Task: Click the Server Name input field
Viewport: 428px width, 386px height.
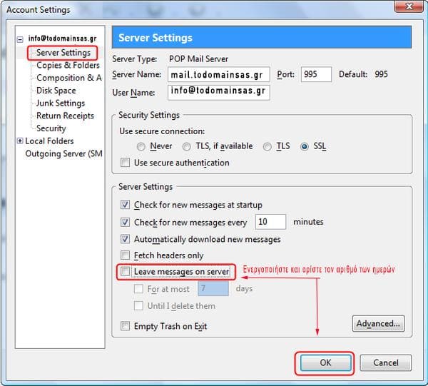Action: (x=219, y=75)
